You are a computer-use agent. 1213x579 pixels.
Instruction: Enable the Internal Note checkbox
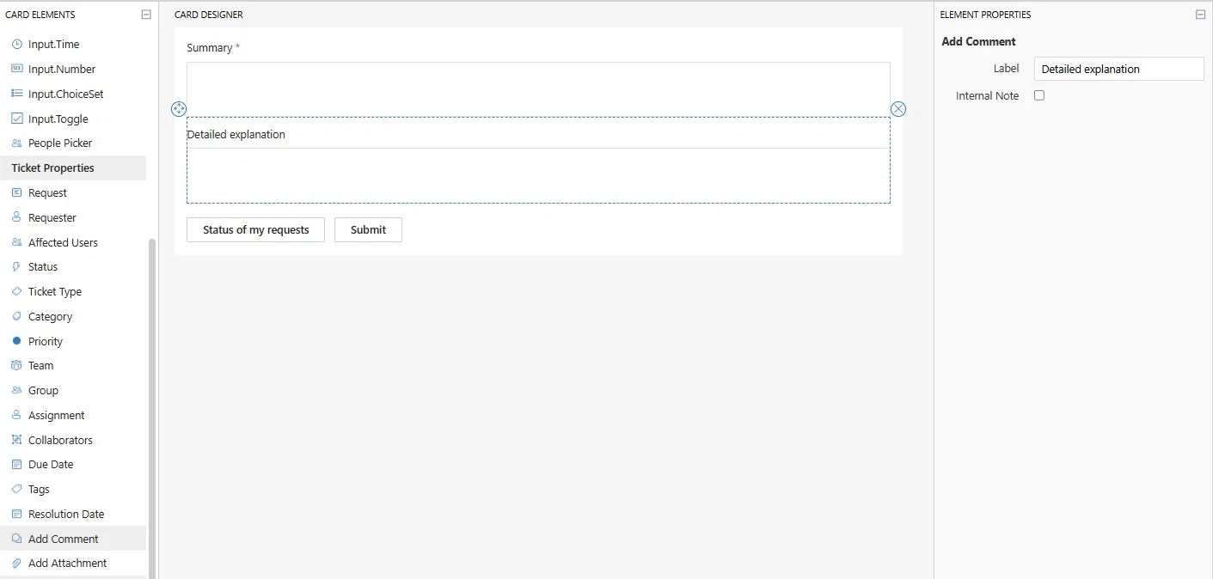(1039, 95)
